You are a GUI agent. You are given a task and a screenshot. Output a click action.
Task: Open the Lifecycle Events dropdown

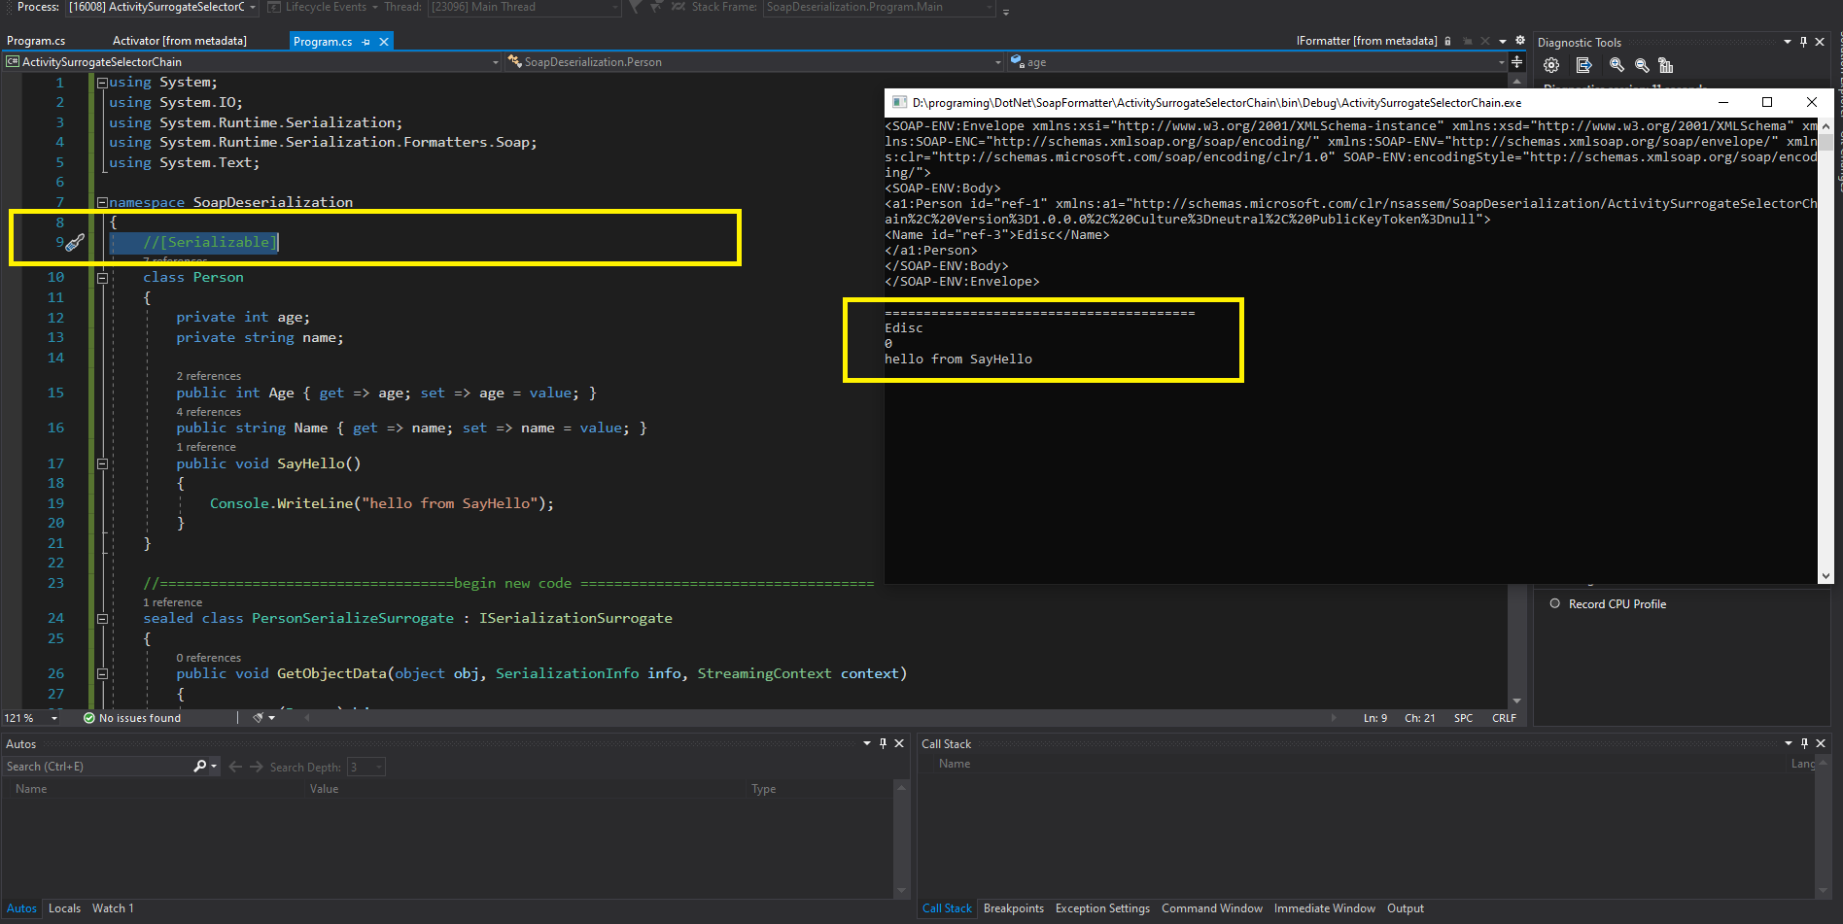(x=374, y=7)
